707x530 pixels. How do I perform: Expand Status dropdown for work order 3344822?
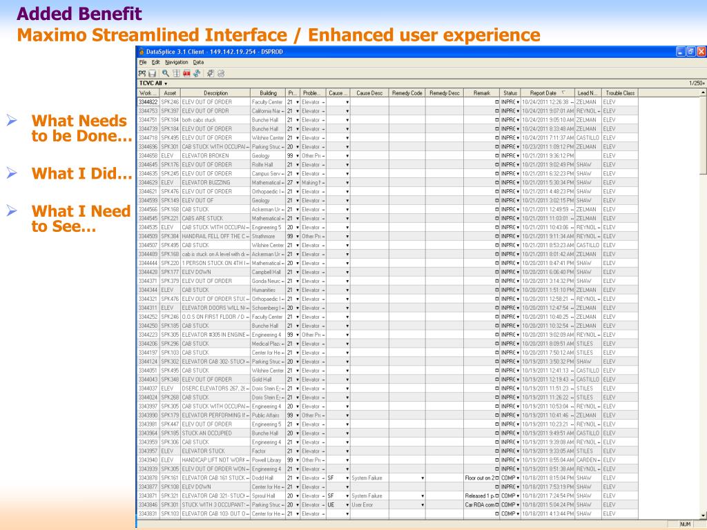coord(519,102)
